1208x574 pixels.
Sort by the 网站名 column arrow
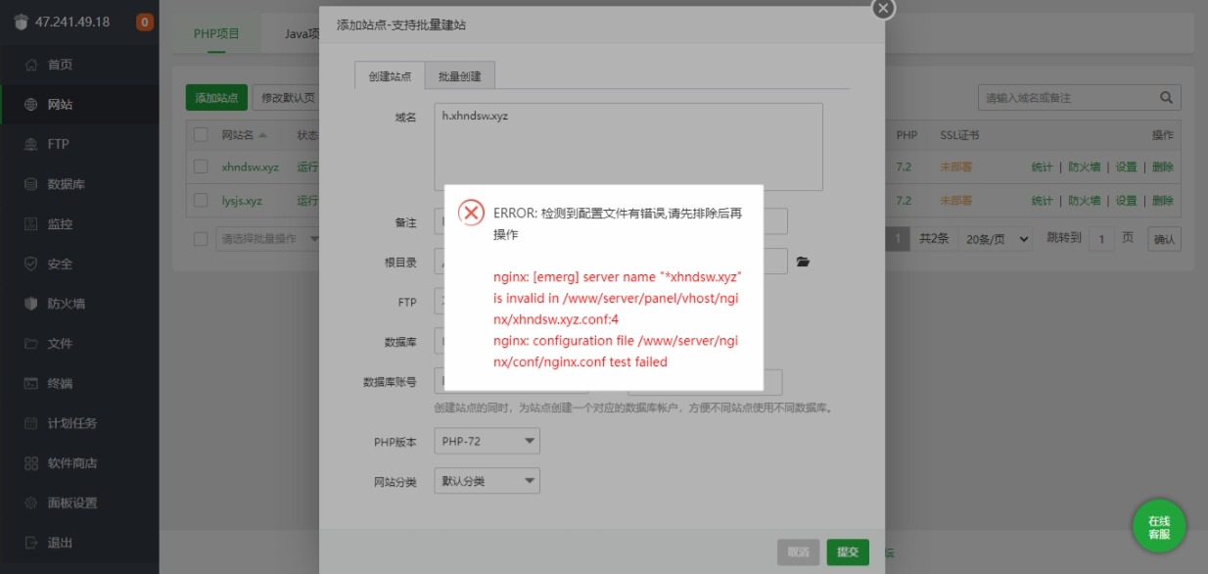point(262,135)
